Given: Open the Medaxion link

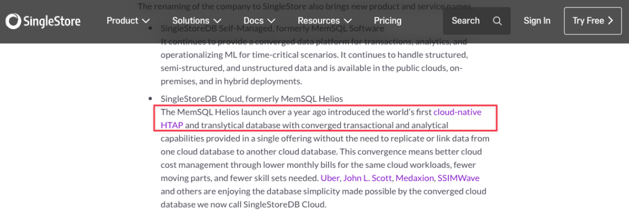Looking at the screenshot, I should [415, 178].
